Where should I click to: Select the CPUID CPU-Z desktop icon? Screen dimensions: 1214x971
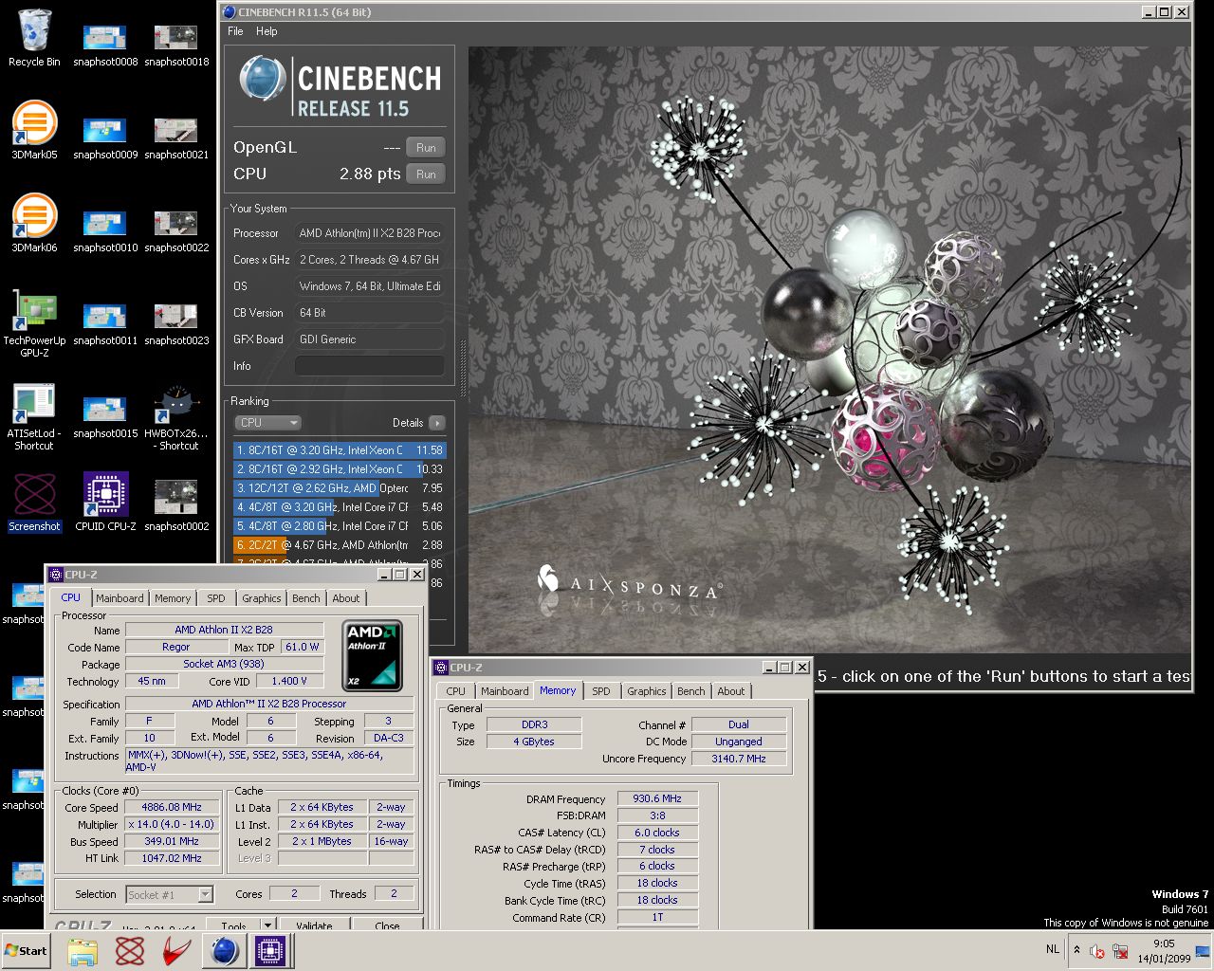click(105, 503)
